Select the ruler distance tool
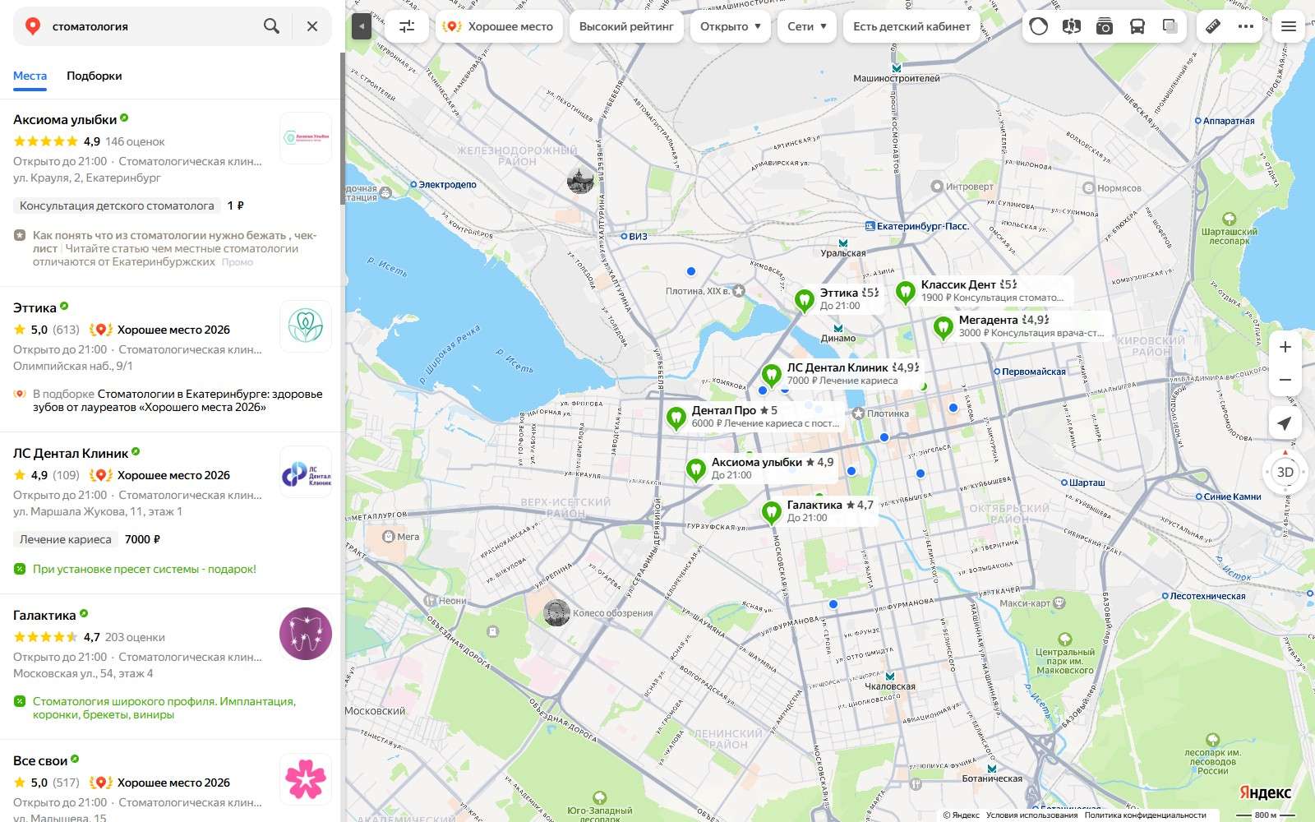1315x822 pixels. 1213,26
